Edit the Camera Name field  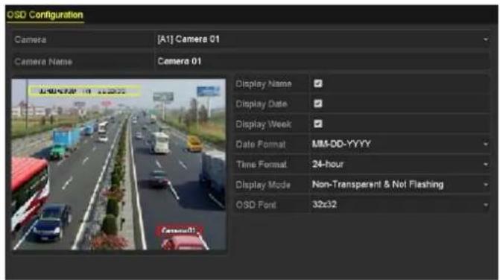pos(322,61)
